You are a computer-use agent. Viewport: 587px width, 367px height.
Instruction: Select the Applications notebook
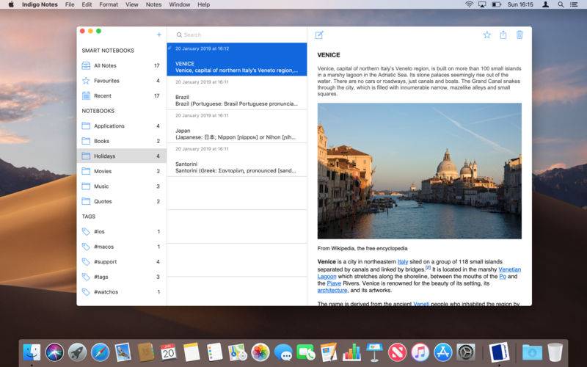click(121, 126)
